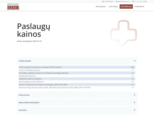The width and height of the screenshot is (154, 115).
Task: Click price 27 for Reumatoidinio artrito
Action: click(x=132, y=82)
